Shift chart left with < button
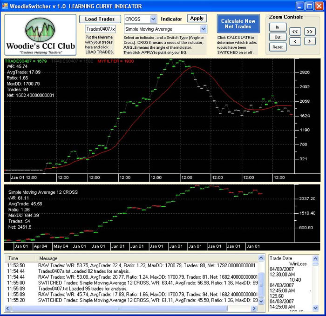The width and height of the screenshot is (326, 316). coord(295,41)
